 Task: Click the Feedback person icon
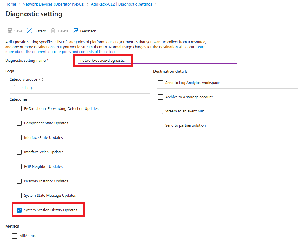pyautogui.click(x=75, y=31)
